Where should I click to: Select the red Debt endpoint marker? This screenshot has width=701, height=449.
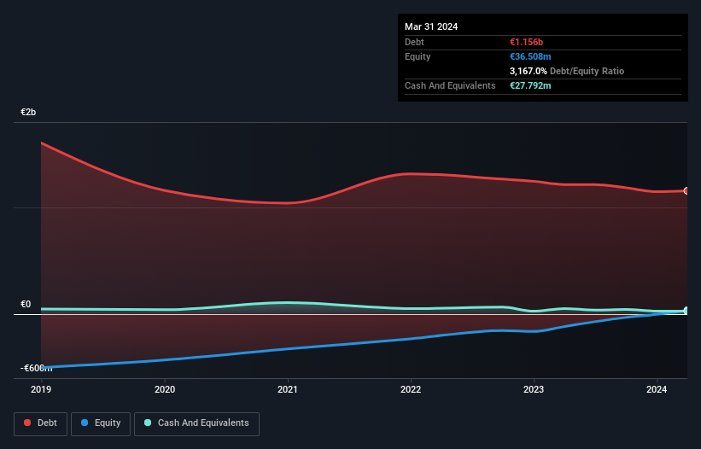[x=686, y=190]
